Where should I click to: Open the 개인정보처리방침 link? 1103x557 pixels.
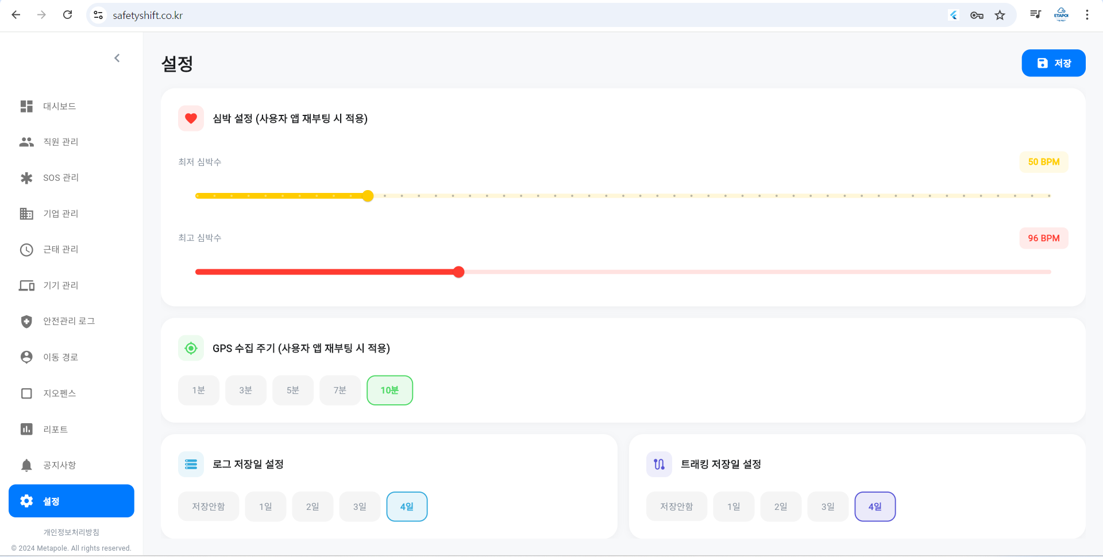coord(71,532)
